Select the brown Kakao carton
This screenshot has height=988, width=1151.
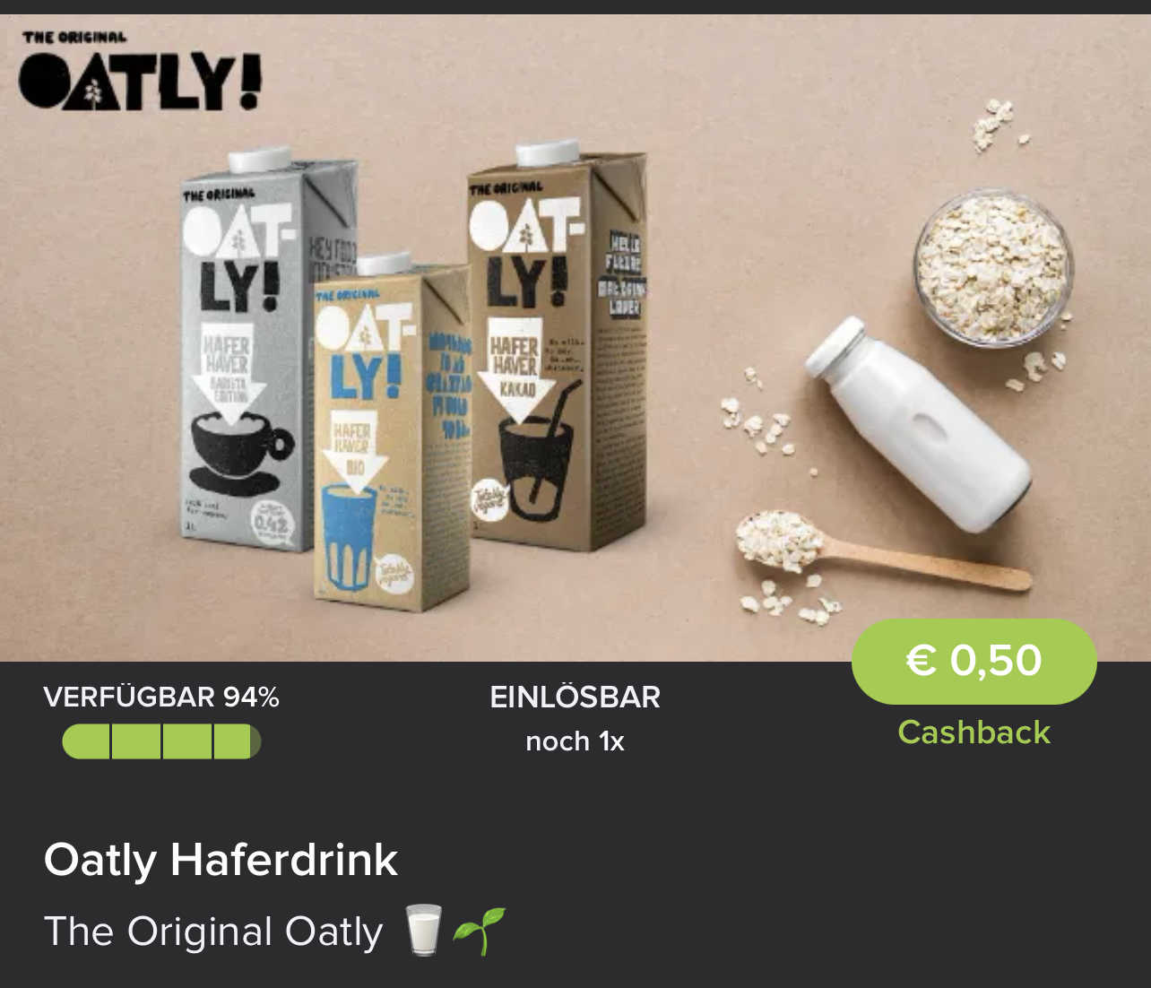[556, 345]
